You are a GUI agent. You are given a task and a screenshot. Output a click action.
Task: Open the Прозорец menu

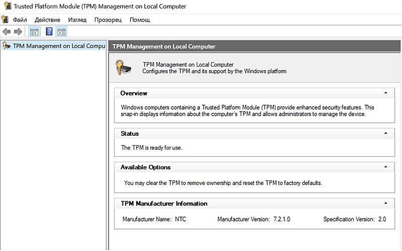(x=108, y=20)
